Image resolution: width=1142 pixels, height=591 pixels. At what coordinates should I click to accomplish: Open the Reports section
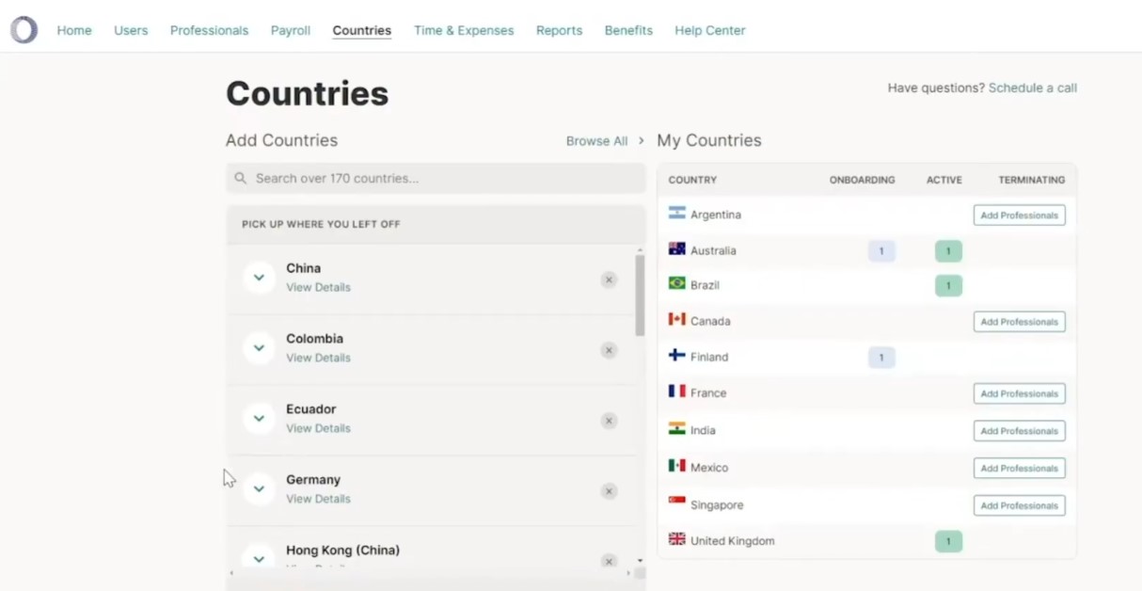[559, 30]
